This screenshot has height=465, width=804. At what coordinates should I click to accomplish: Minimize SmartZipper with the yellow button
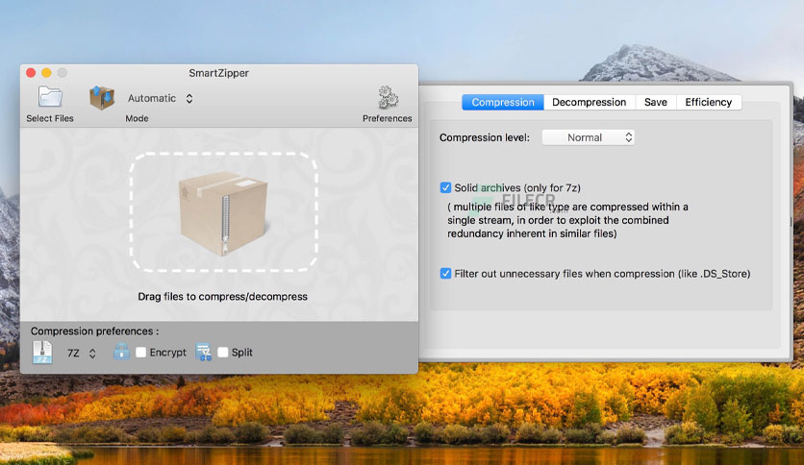coord(47,73)
